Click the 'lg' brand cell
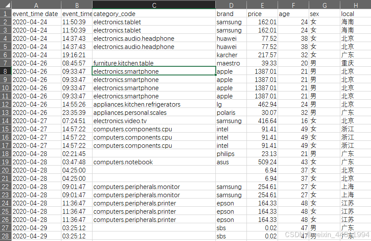Screen dimensions: 371x241 (231, 104)
